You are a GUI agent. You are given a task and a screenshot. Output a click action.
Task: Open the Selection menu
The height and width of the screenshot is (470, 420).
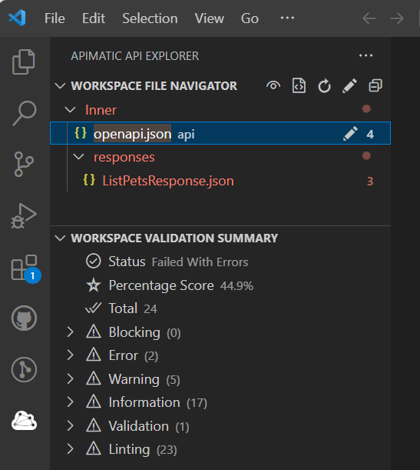point(150,18)
